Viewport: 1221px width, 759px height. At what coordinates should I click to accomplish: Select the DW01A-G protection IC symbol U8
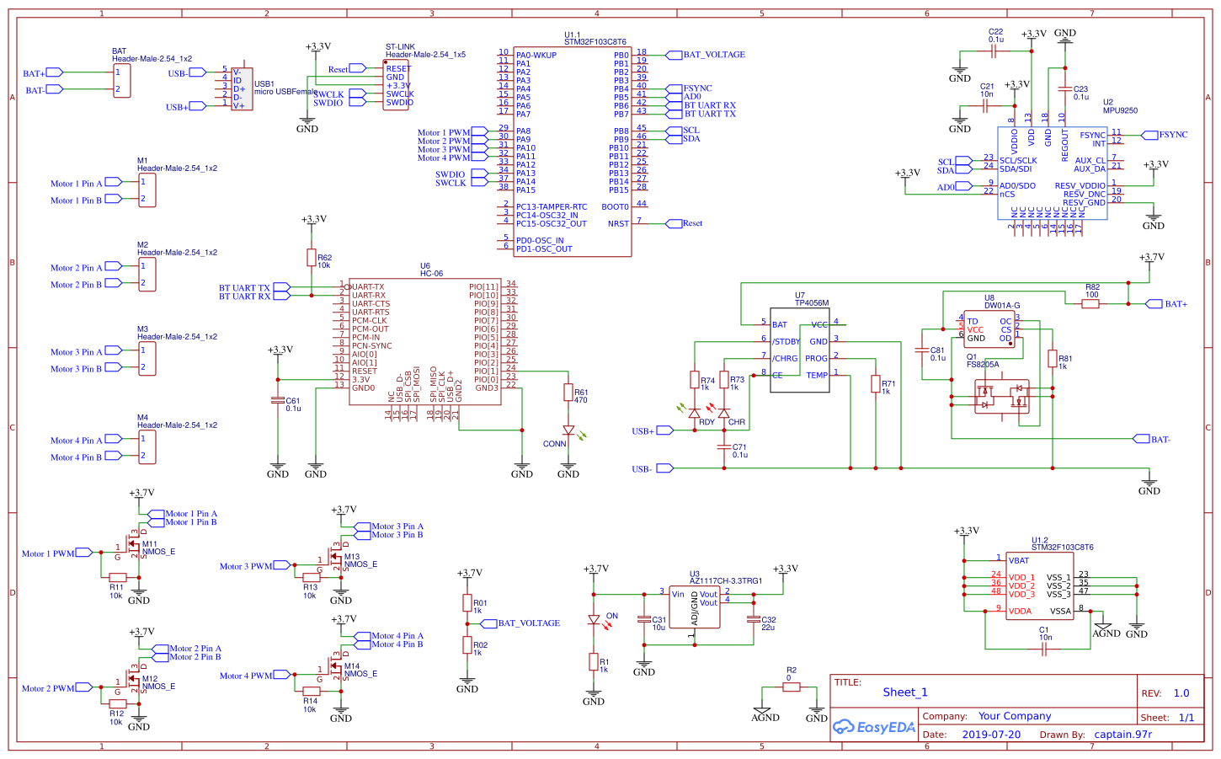(989, 329)
